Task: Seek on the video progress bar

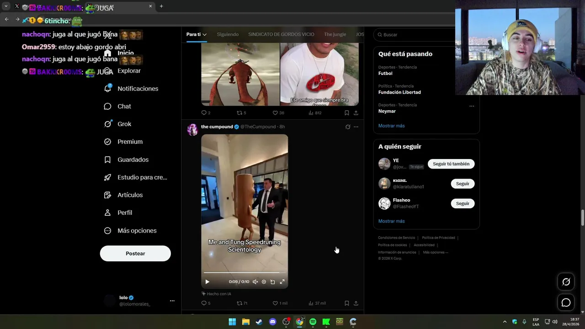Action: (x=245, y=273)
